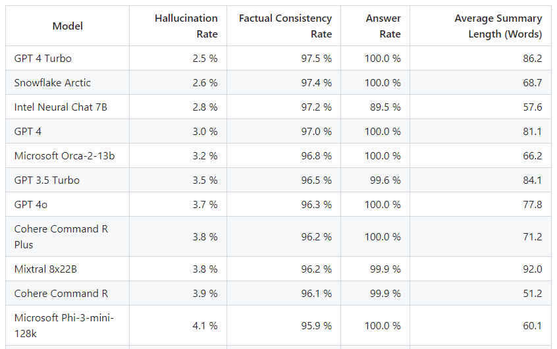Select the Cohere Command R Plus cell
Screen dimensions: 557x349
(61, 237)
